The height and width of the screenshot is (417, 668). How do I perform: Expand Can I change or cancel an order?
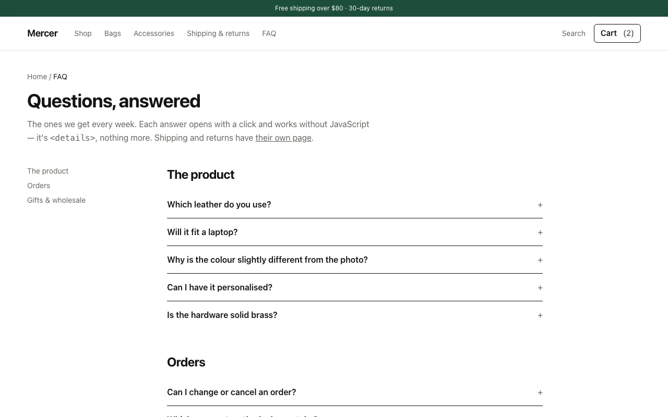pyautogui.click(x=355, y=392)
